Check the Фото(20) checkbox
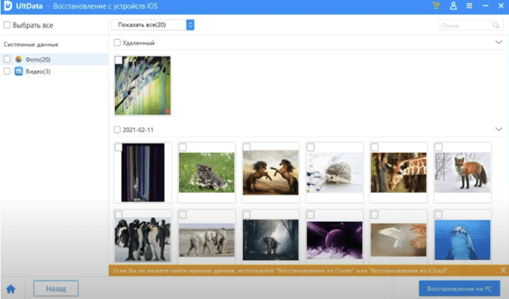 pyautogui.click(x=7, y=60)
